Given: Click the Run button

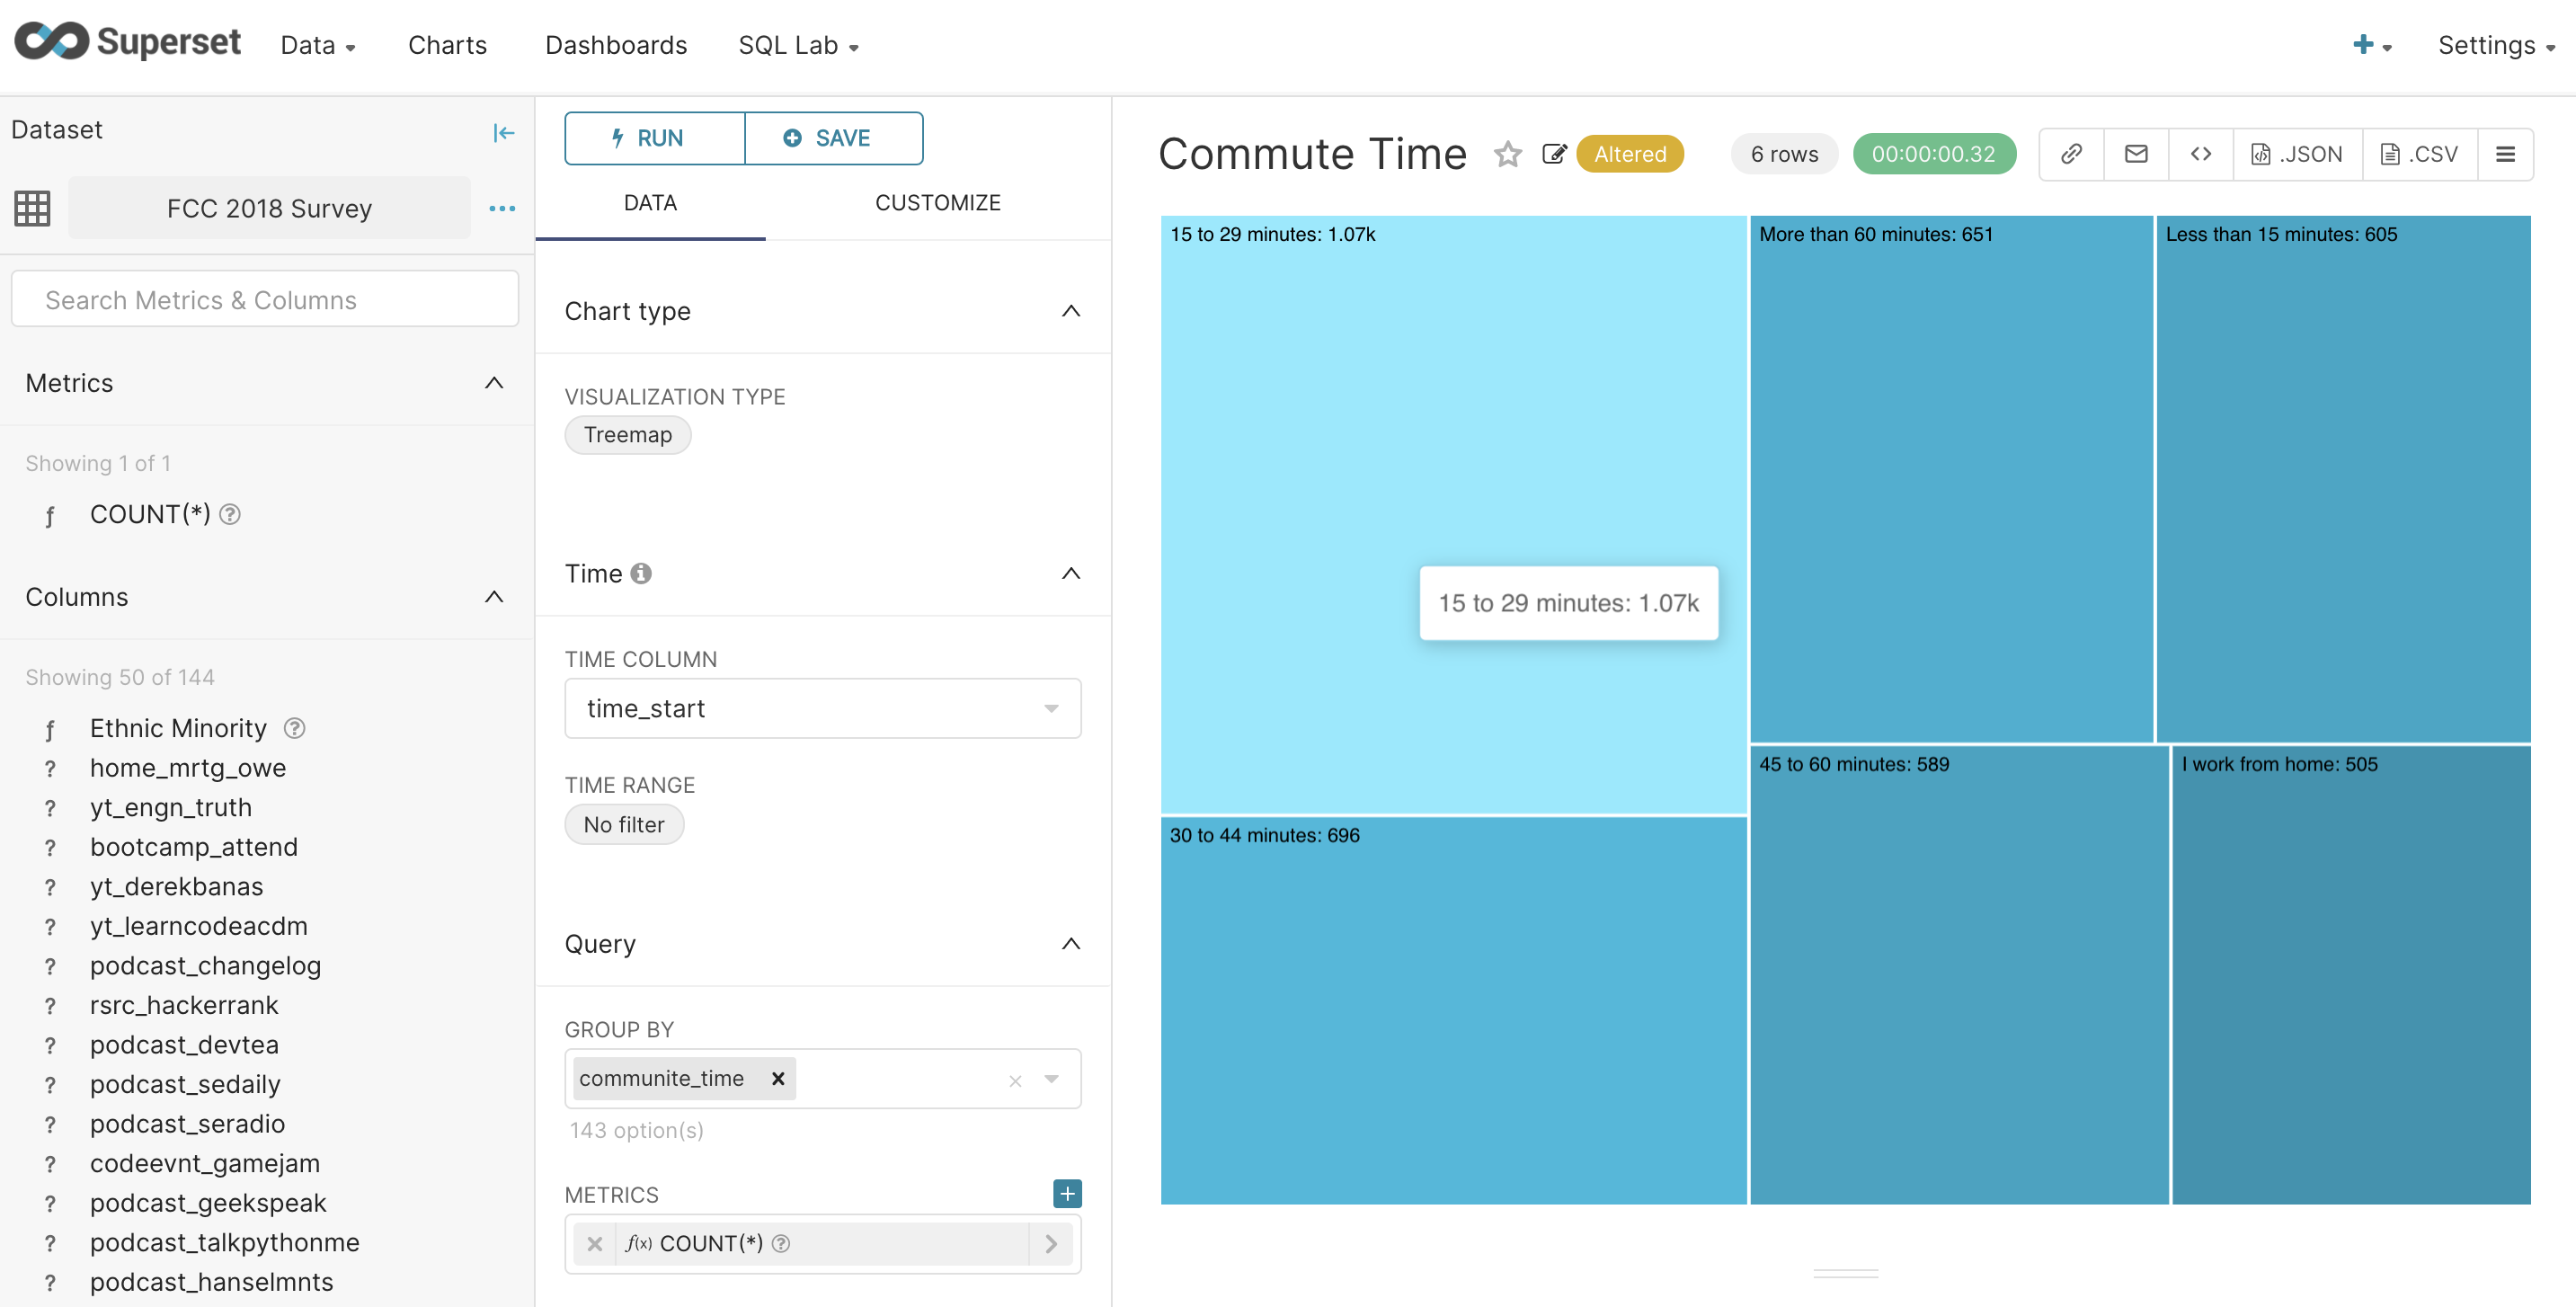Looking at the screenshot, I should click(654, 138).
